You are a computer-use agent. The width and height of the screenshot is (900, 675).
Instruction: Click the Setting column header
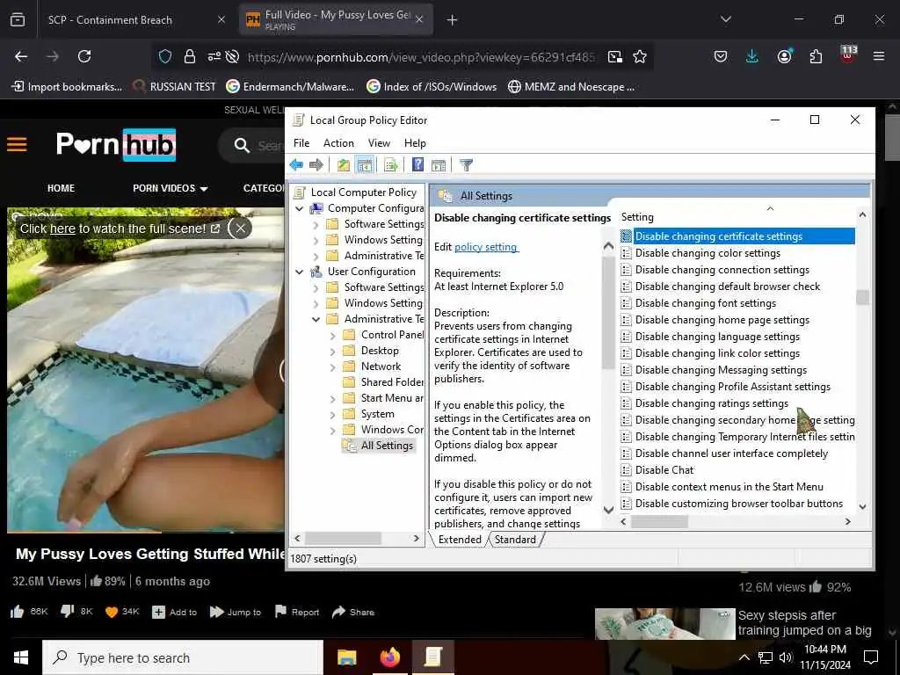pyautogui.click(x=637, y=217)
